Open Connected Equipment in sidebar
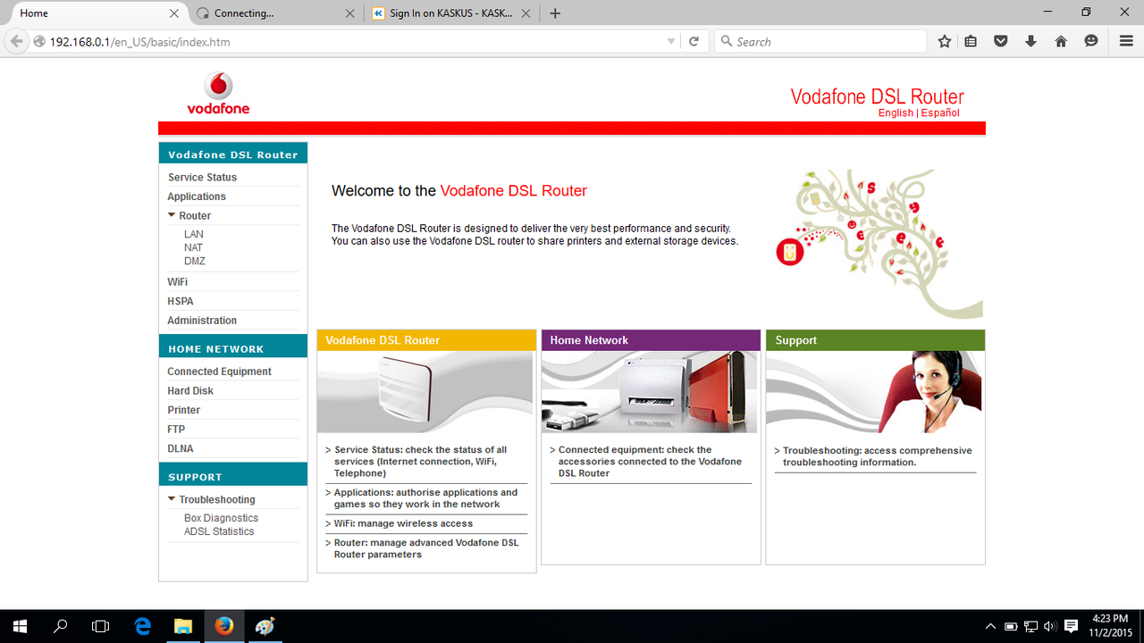The width and height of the screenshot is (1144, 643). click(219, 372)
